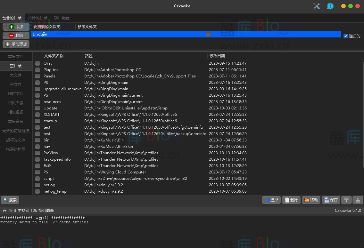Open the 选择 selection dropdown
The width and height of the screenshot is (364, 248).
[x=271, y=200]
